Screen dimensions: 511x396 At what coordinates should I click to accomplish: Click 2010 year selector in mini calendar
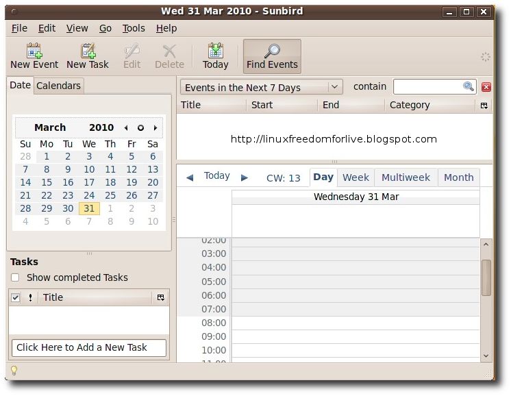pos(101,127)
